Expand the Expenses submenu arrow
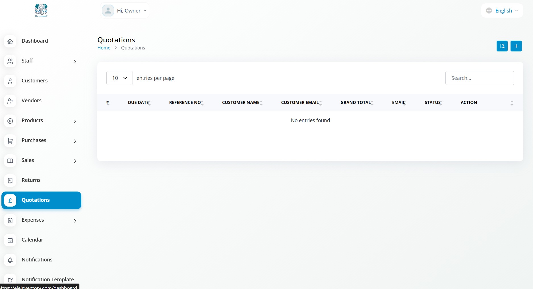The image size is (533, 289). tap(75, 221)
